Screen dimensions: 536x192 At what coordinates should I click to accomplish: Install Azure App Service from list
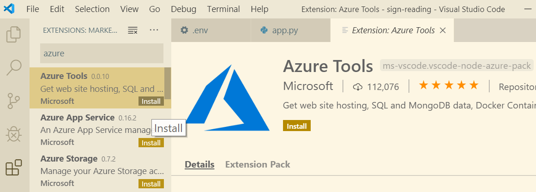coord(151,143)
